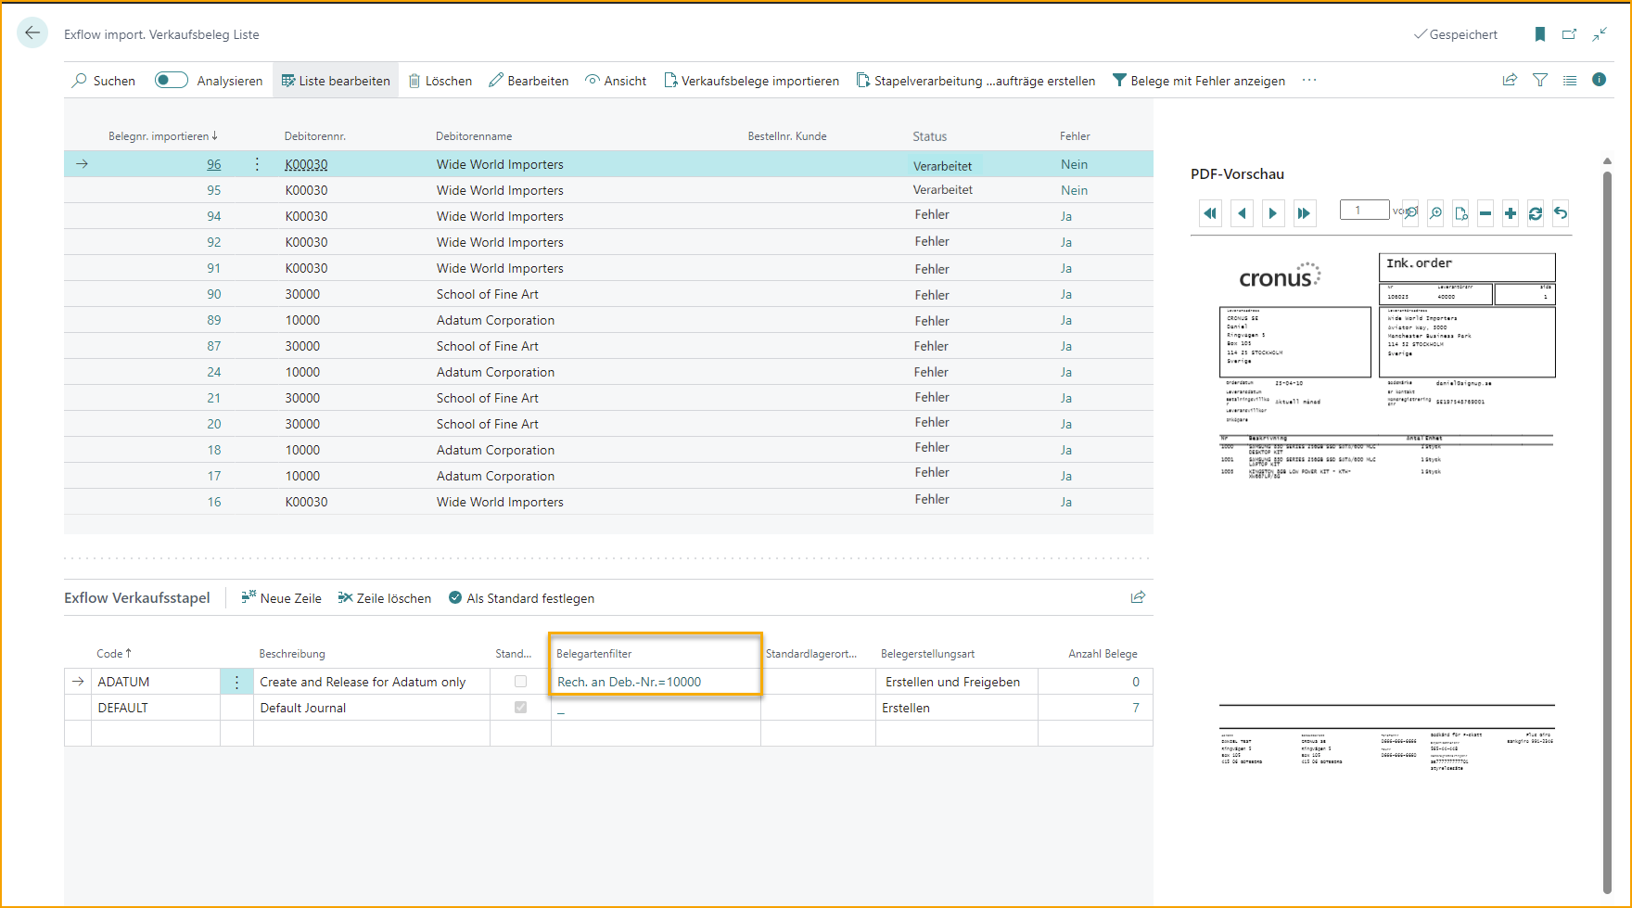Screen dimensions: 1632x908
Task: Open row menu for document 96
Action: [x=257, y=164]
